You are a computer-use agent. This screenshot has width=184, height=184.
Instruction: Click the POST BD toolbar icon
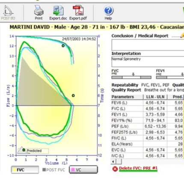click(8, 12)
